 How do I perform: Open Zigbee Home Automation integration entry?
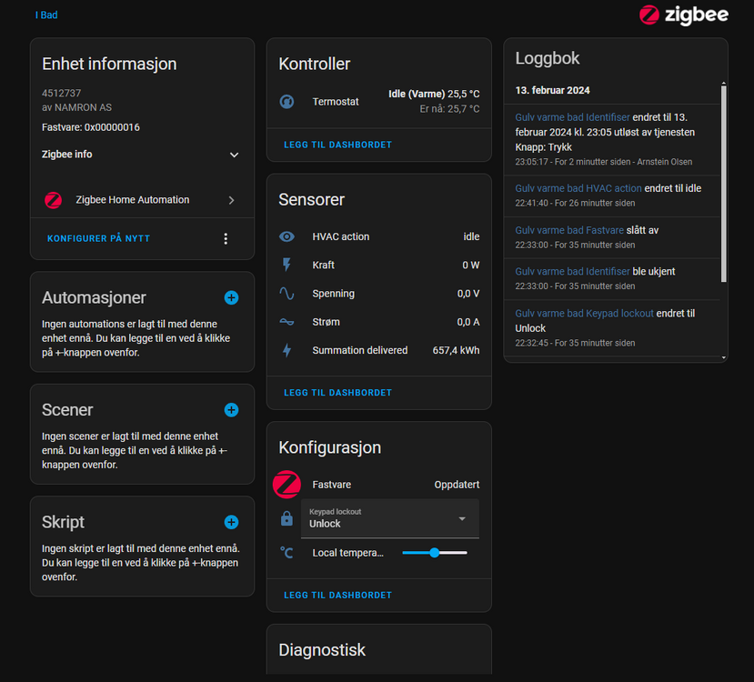(x=141, y=200)
